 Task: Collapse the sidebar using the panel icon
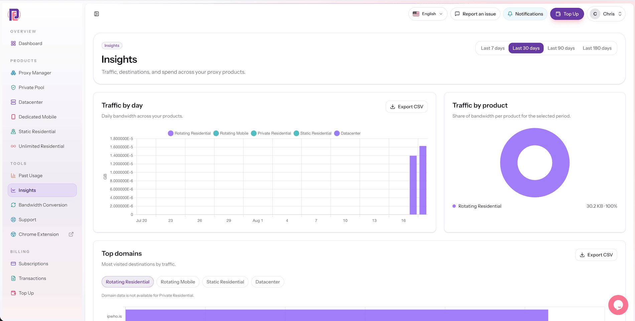(x=97, y=14)
